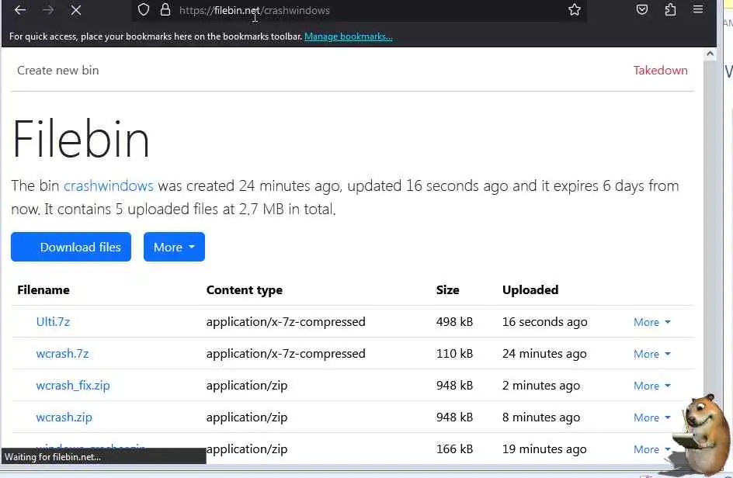Expand More options for wcrash.7z
Image resolution: width=733 pixels, height=478 pixels.
click(651, 354)
